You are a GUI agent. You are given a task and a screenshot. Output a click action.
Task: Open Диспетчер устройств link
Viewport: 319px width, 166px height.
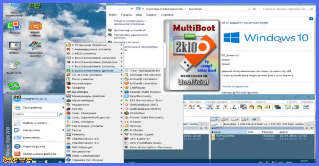(130, 30)
